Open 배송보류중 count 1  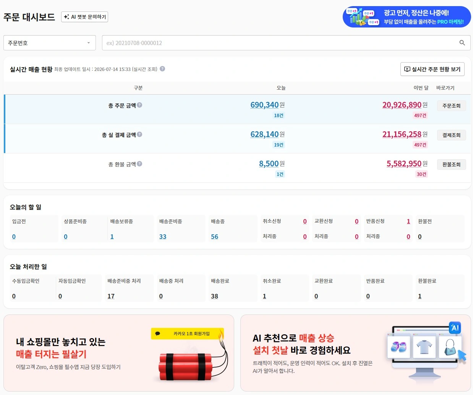pyautogui.click(x=112, y=237)
